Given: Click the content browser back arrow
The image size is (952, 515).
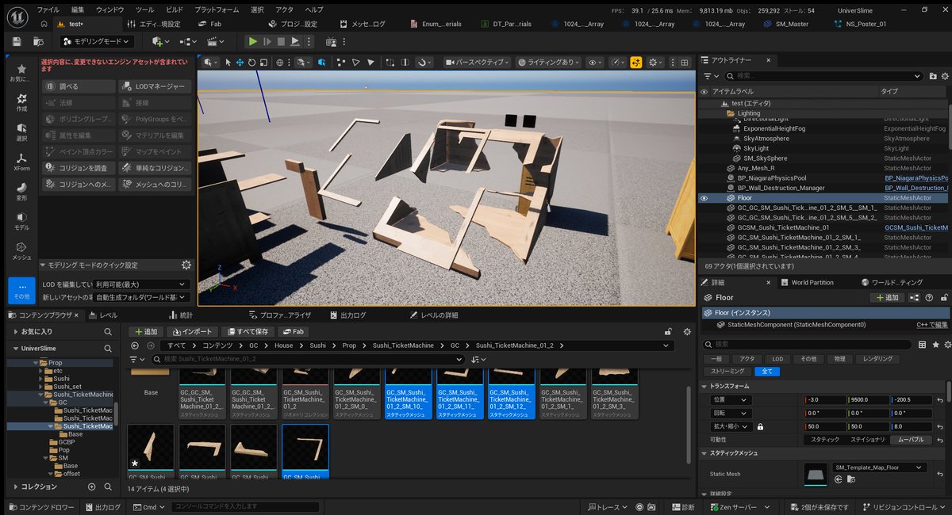Looking at the screenshot, I should pyautogui.click(x=134, y=345).
